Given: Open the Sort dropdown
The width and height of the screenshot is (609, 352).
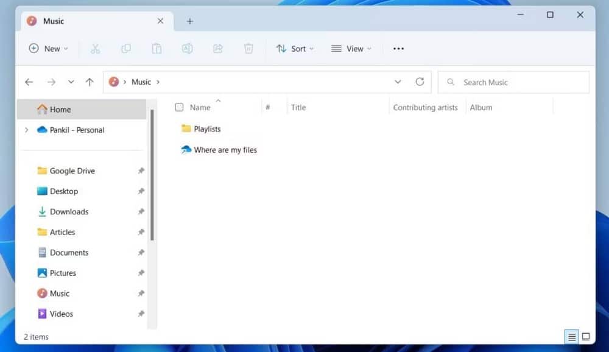Looking at the screenshot, I should (295, 48).
